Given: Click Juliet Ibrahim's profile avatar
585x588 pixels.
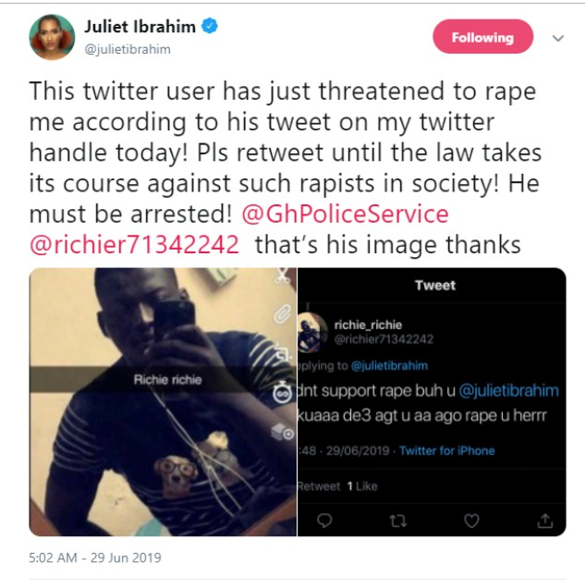Looking at the screenshot, I should click(52, 37).
